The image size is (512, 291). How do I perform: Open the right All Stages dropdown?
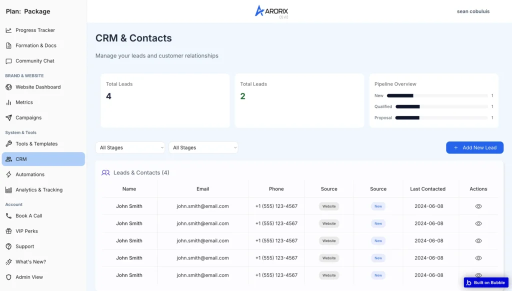(203, 147)
